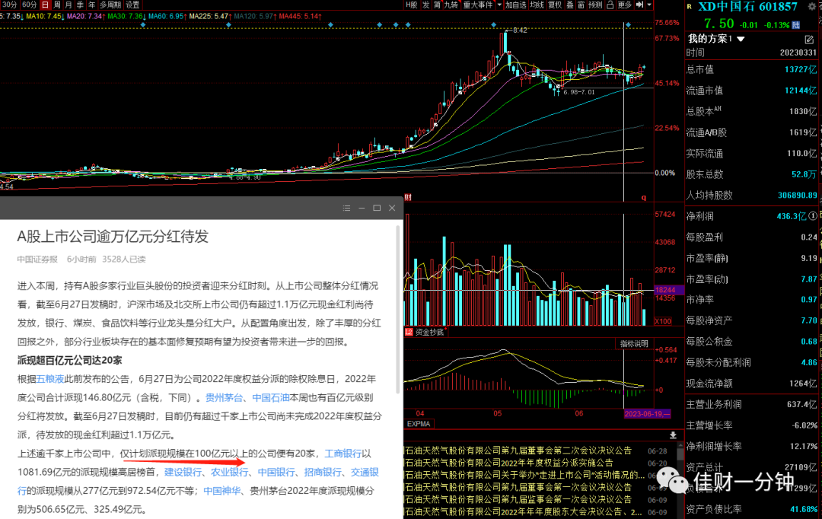Click the R marker beside stock name

click(x=690, y=7)
